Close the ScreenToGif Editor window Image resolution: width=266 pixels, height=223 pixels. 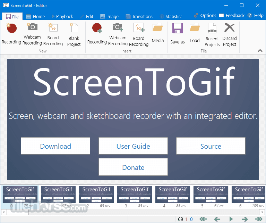[258, 5]
